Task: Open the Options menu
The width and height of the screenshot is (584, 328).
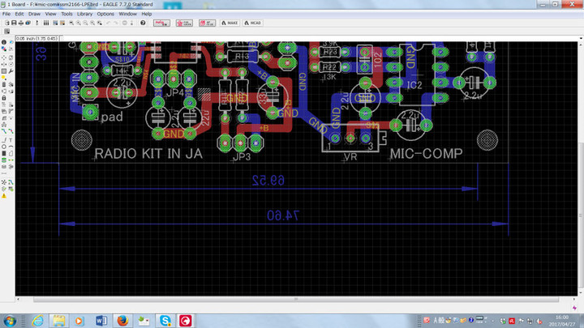Action: tap(105, 14)
